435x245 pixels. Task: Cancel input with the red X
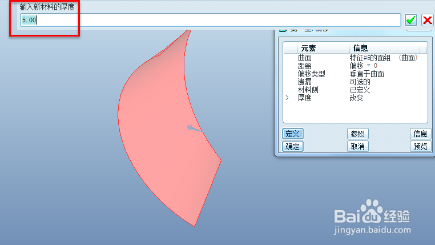pos(427,20)
